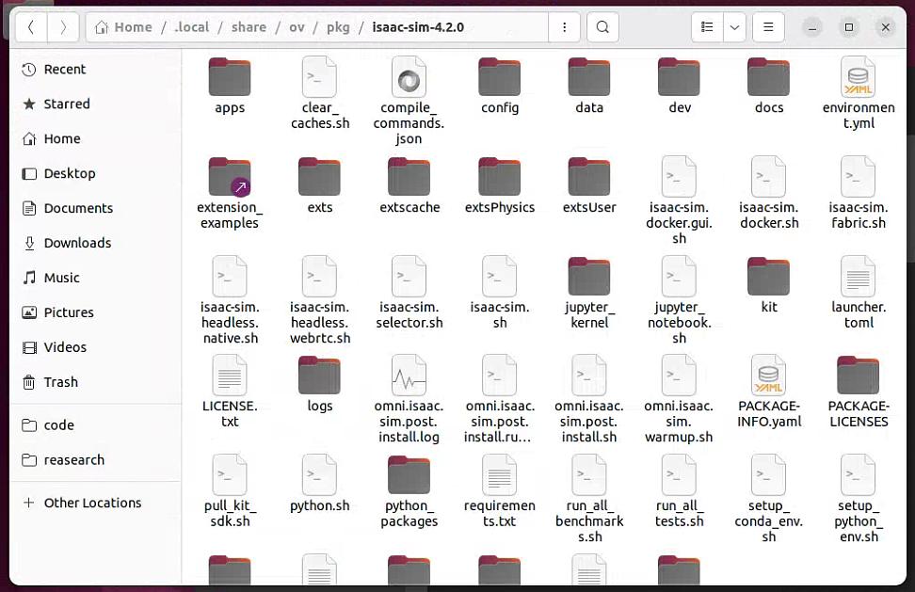Navigate to .local in path bar
The height and width of the screenshot is (592, 915).
click(x=191, y=27)
